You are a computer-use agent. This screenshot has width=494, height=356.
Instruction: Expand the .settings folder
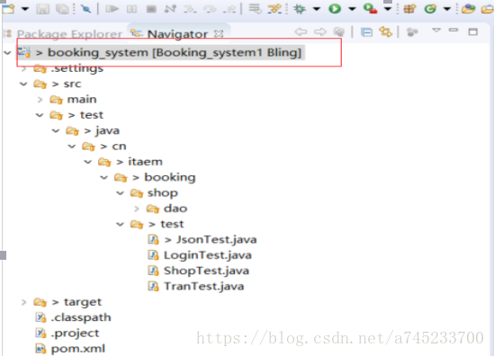tap(24, 68)
